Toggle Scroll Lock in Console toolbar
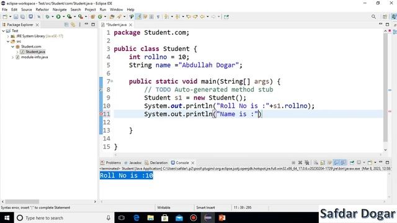Viewport: 397px width, 223px height. [x=323, y=162]
